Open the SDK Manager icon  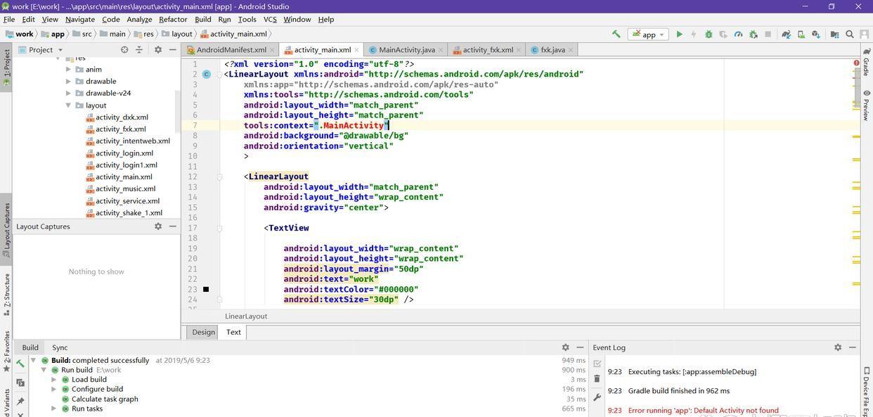pos(815,34)
